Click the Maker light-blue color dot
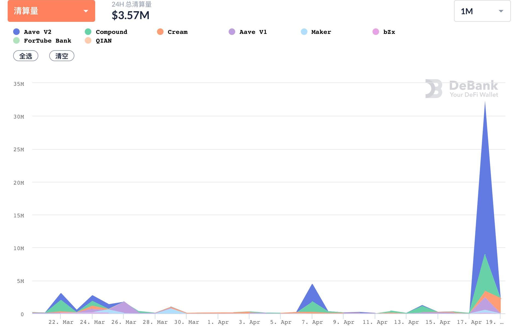Screen dimensions: 518x326 (304, 32)
